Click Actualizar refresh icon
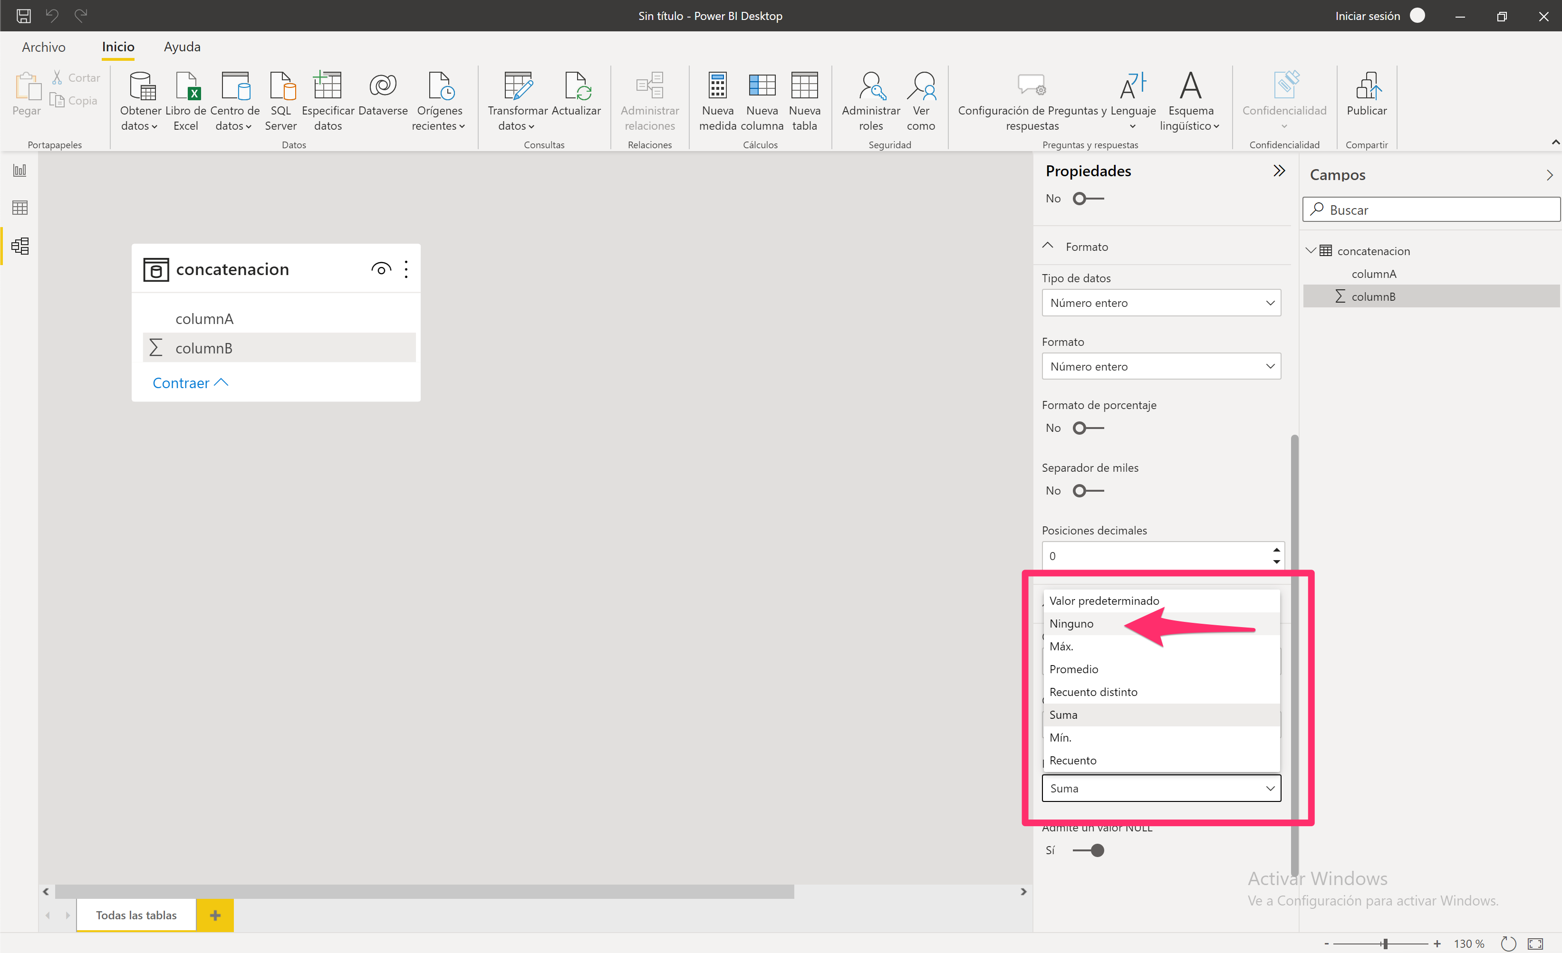The width and height of the screenshot is (1562, 953). [576, 94]
